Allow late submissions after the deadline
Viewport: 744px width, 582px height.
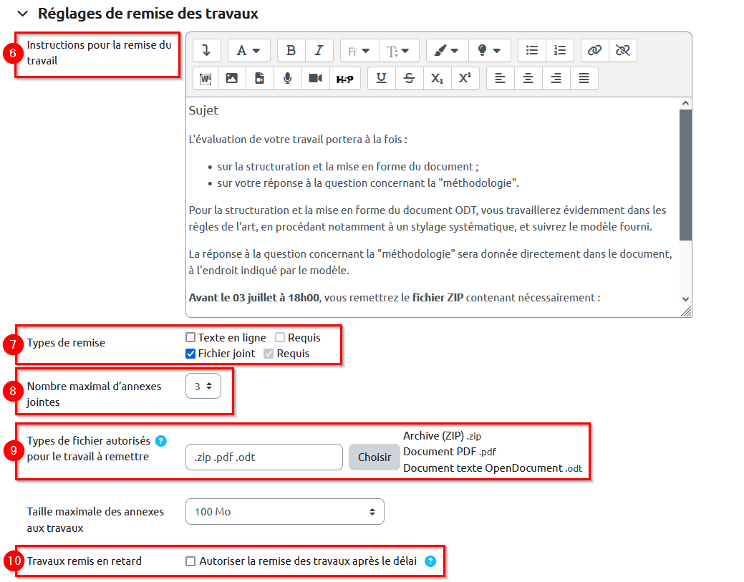190,561
